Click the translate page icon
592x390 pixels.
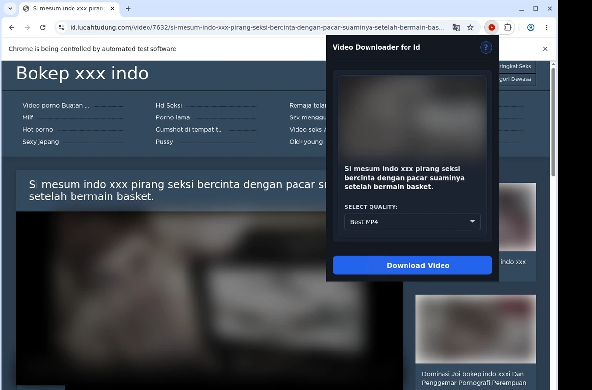point(456,28)
